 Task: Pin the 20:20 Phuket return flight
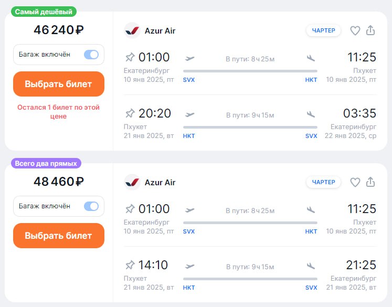130,113
